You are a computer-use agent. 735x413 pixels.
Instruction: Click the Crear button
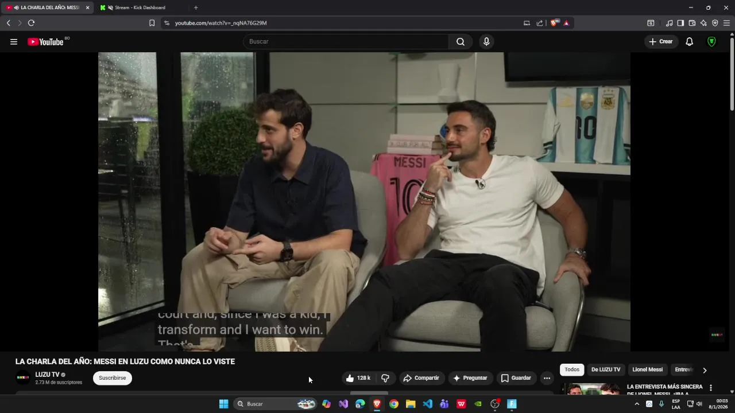(x=661, y=42)
